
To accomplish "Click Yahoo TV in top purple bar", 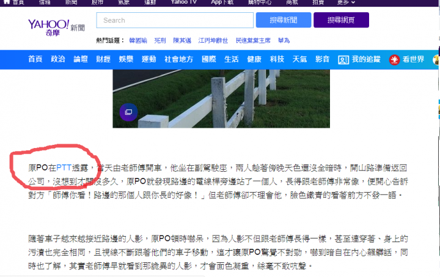I will coord(184,2).
